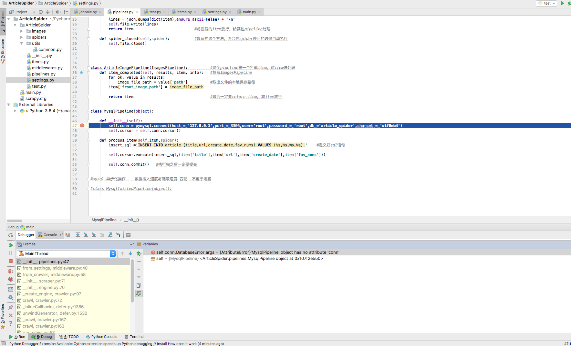
Task: Show execution point
Action: (68, 235)
